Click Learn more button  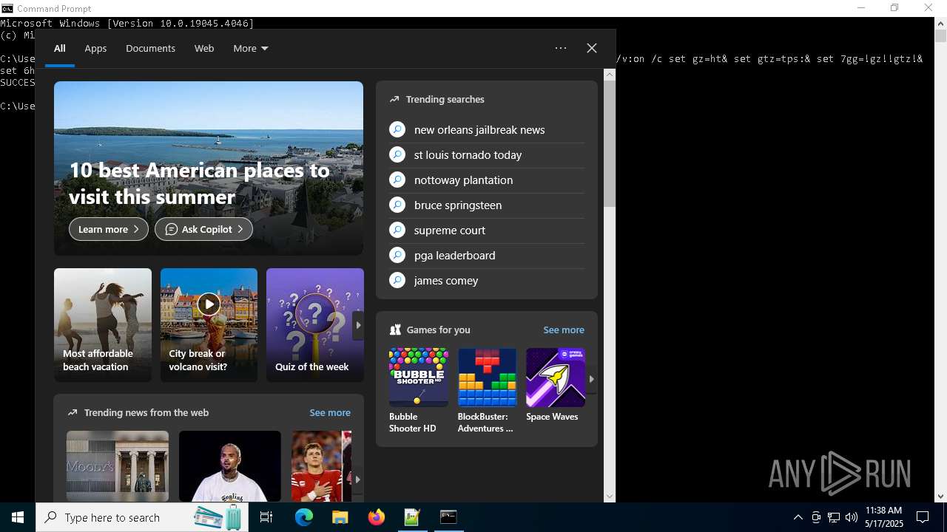click(109, 229)
